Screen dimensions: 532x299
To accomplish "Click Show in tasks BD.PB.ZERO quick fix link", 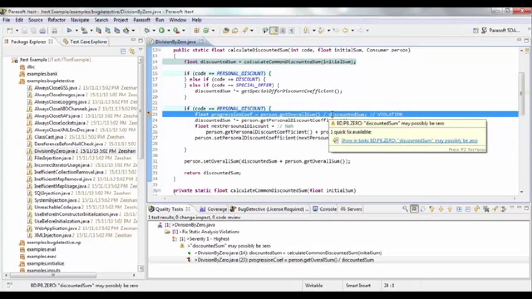I will click(x=409, y=141).
